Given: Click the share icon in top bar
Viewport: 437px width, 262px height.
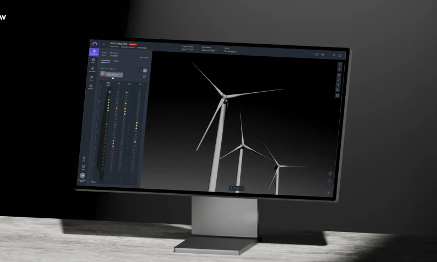Looking at the screenshot, I should point(334,55).
